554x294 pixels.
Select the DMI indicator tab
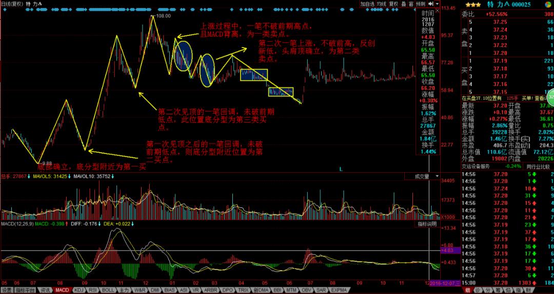click(155, 290)
